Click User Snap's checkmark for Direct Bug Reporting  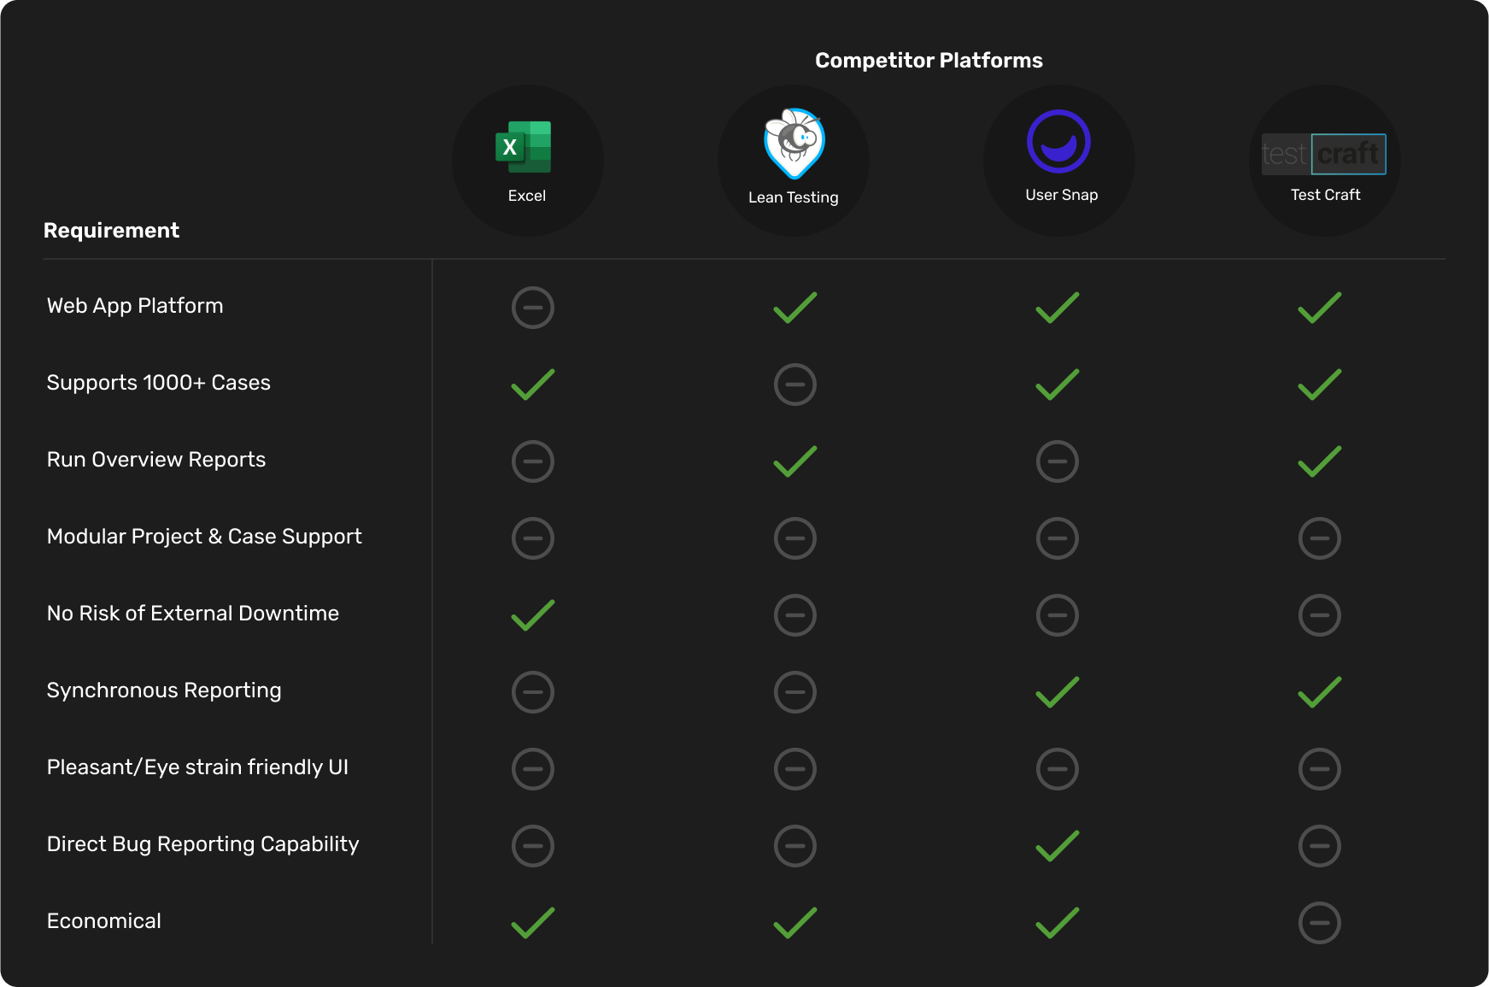(1057, 846)
